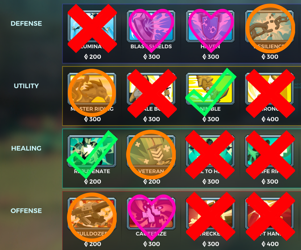Open the Utility category label
The width and height of the screenshot is (301, 250).
click(26, 86)
